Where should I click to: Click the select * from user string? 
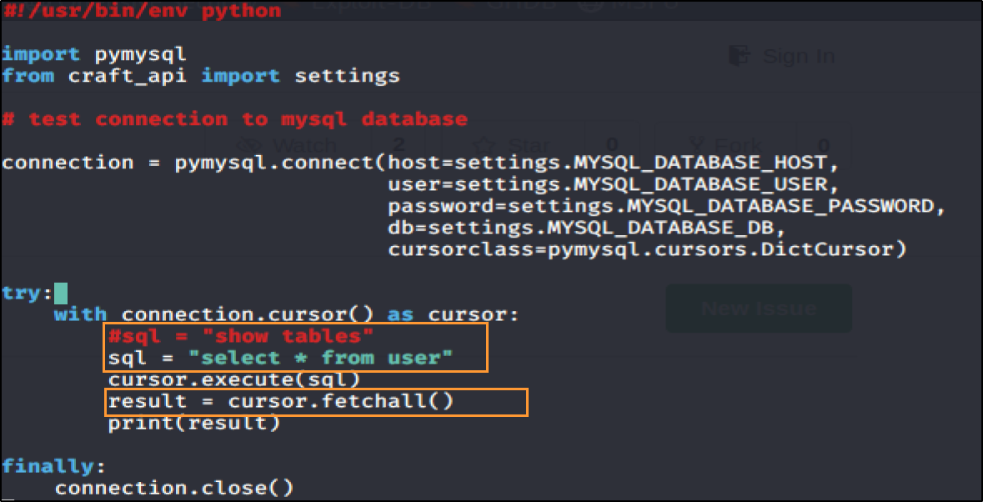(x=320, y=359)
